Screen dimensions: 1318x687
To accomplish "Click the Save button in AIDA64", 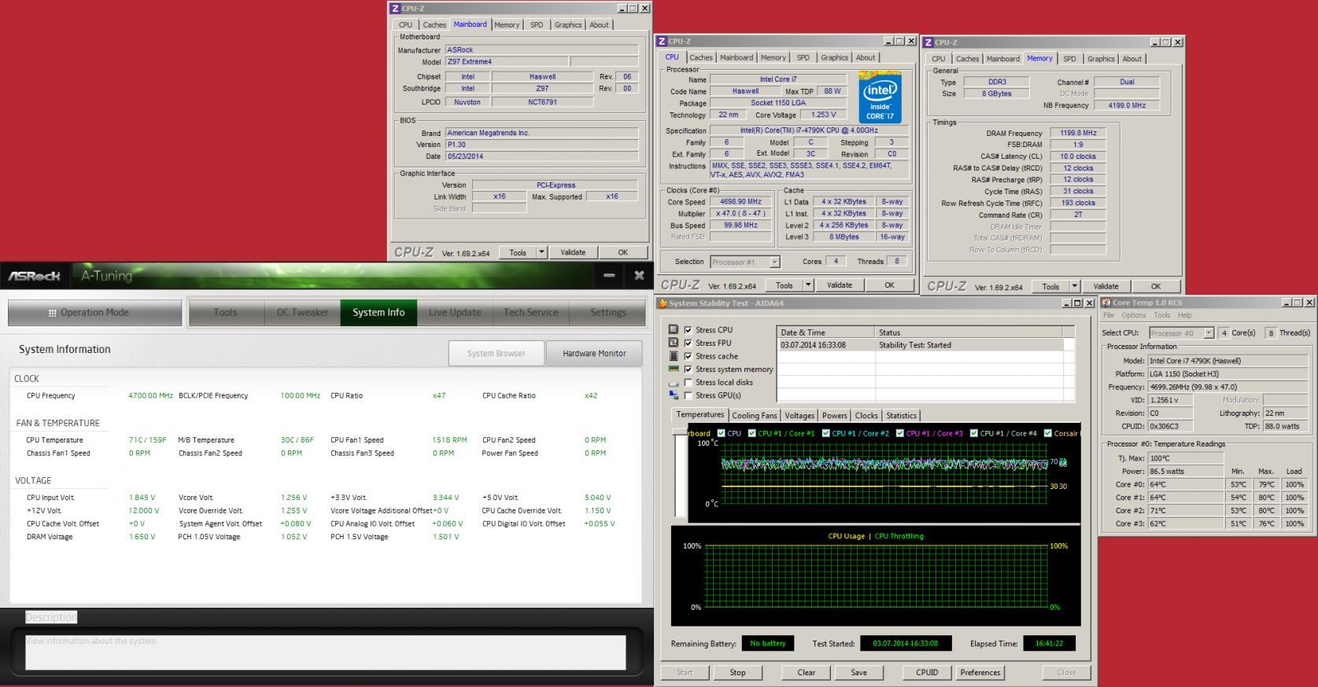I will pos(859,673).
